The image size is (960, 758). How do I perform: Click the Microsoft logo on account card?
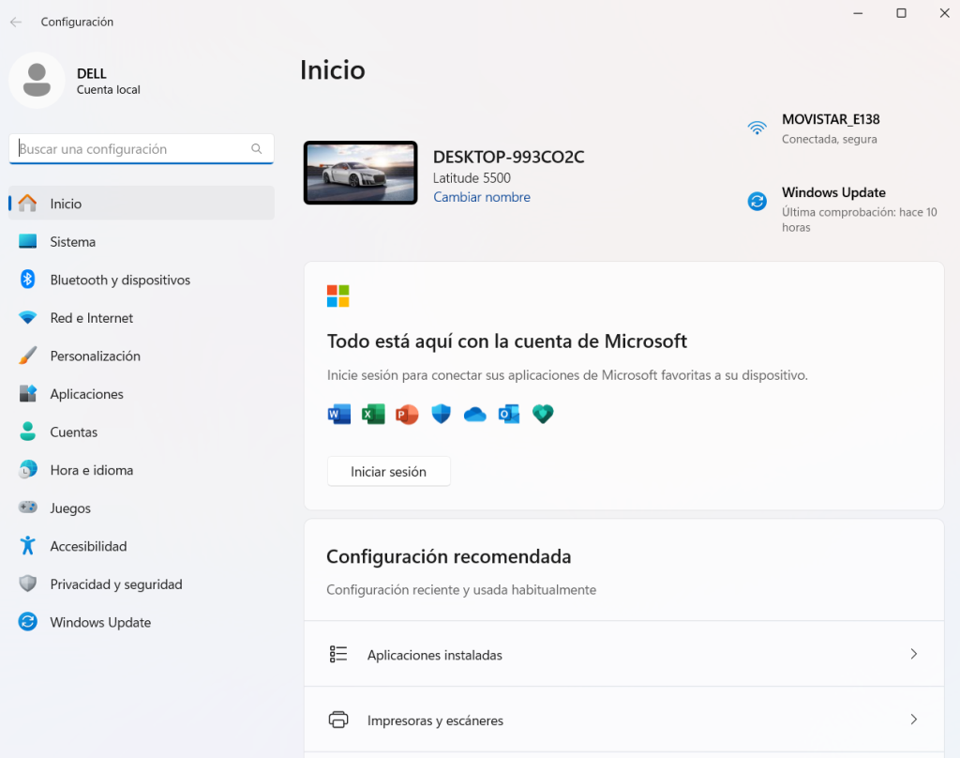[x=337, y=296]
